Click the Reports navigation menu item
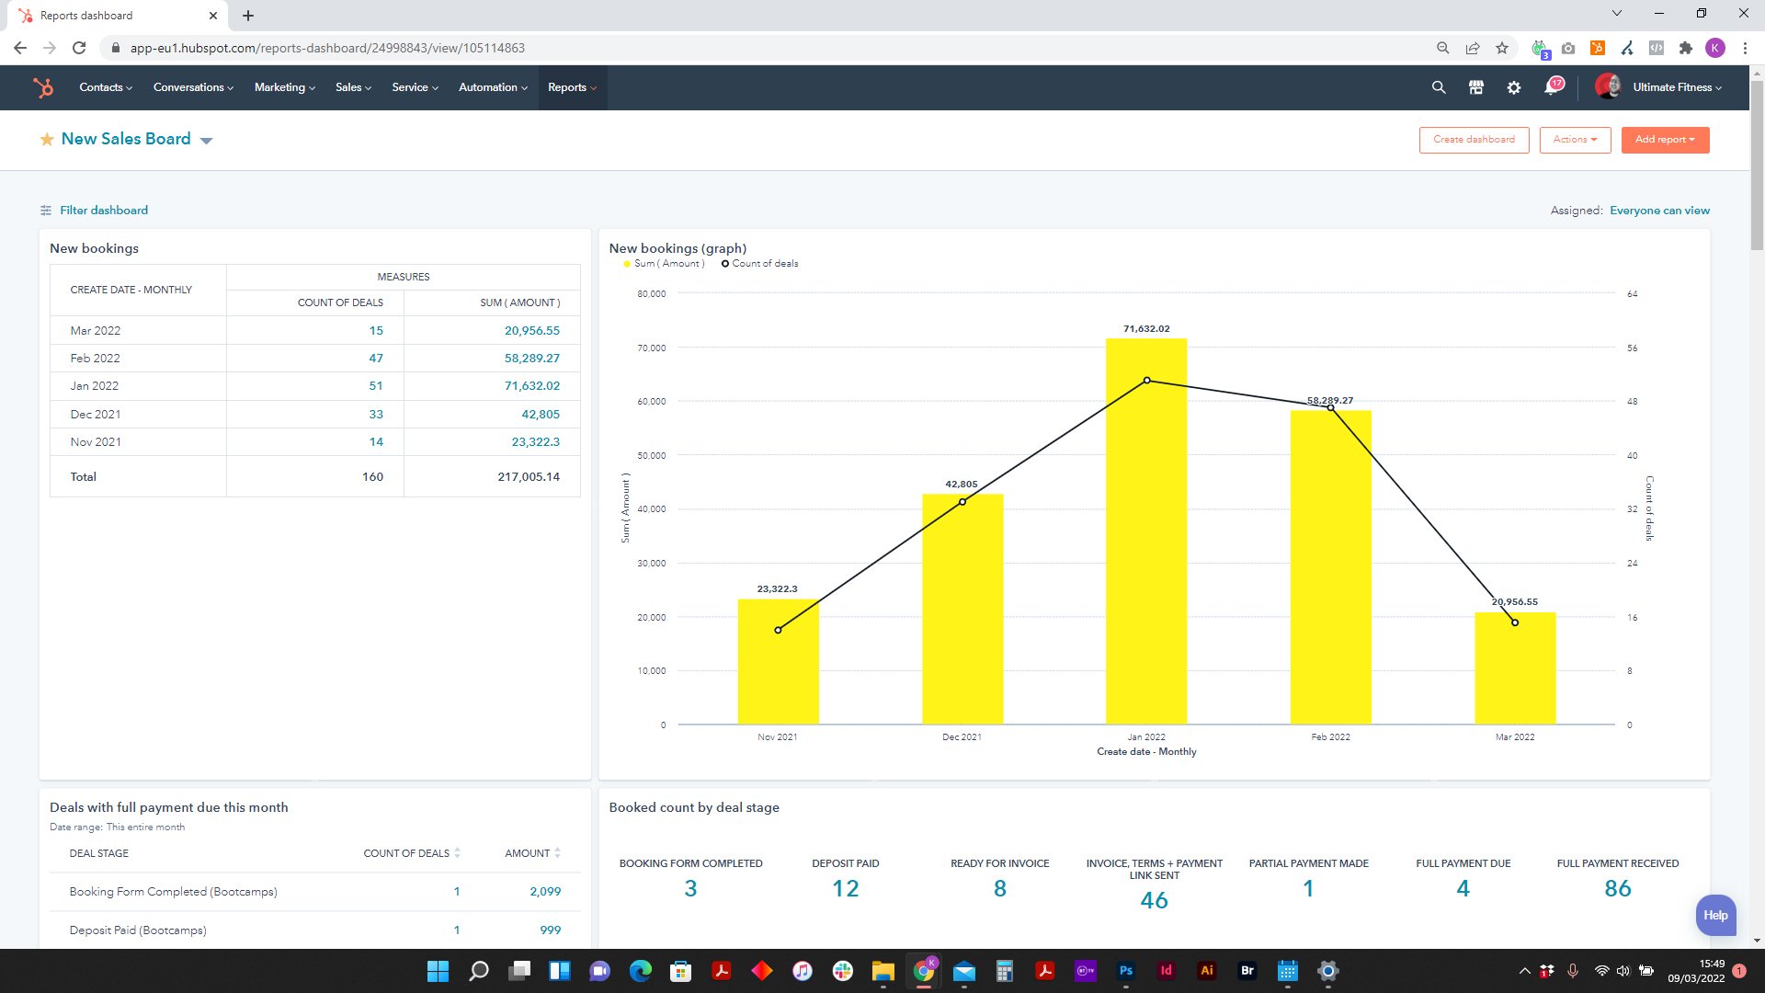 pos(570,87)
